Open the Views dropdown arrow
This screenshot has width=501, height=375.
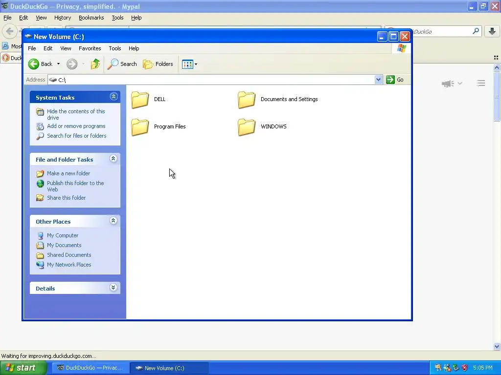pos(196,64)
